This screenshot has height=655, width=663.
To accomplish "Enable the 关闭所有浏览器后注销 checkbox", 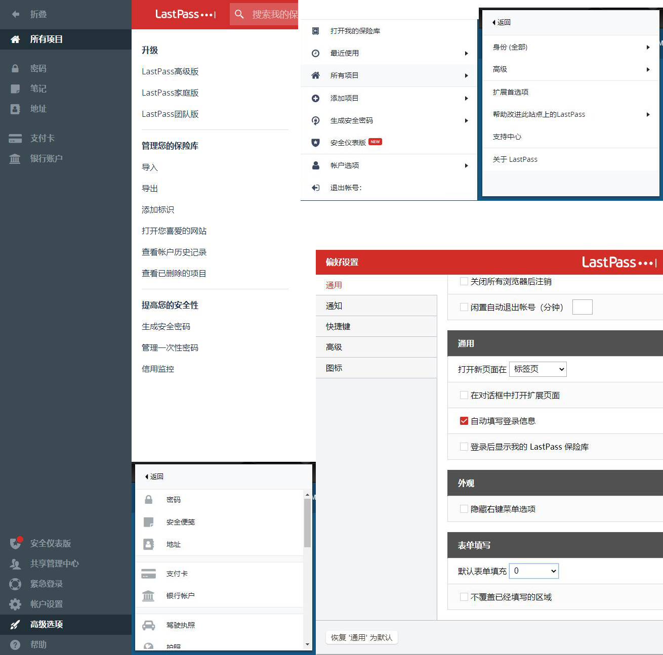I will coord(464,281).
